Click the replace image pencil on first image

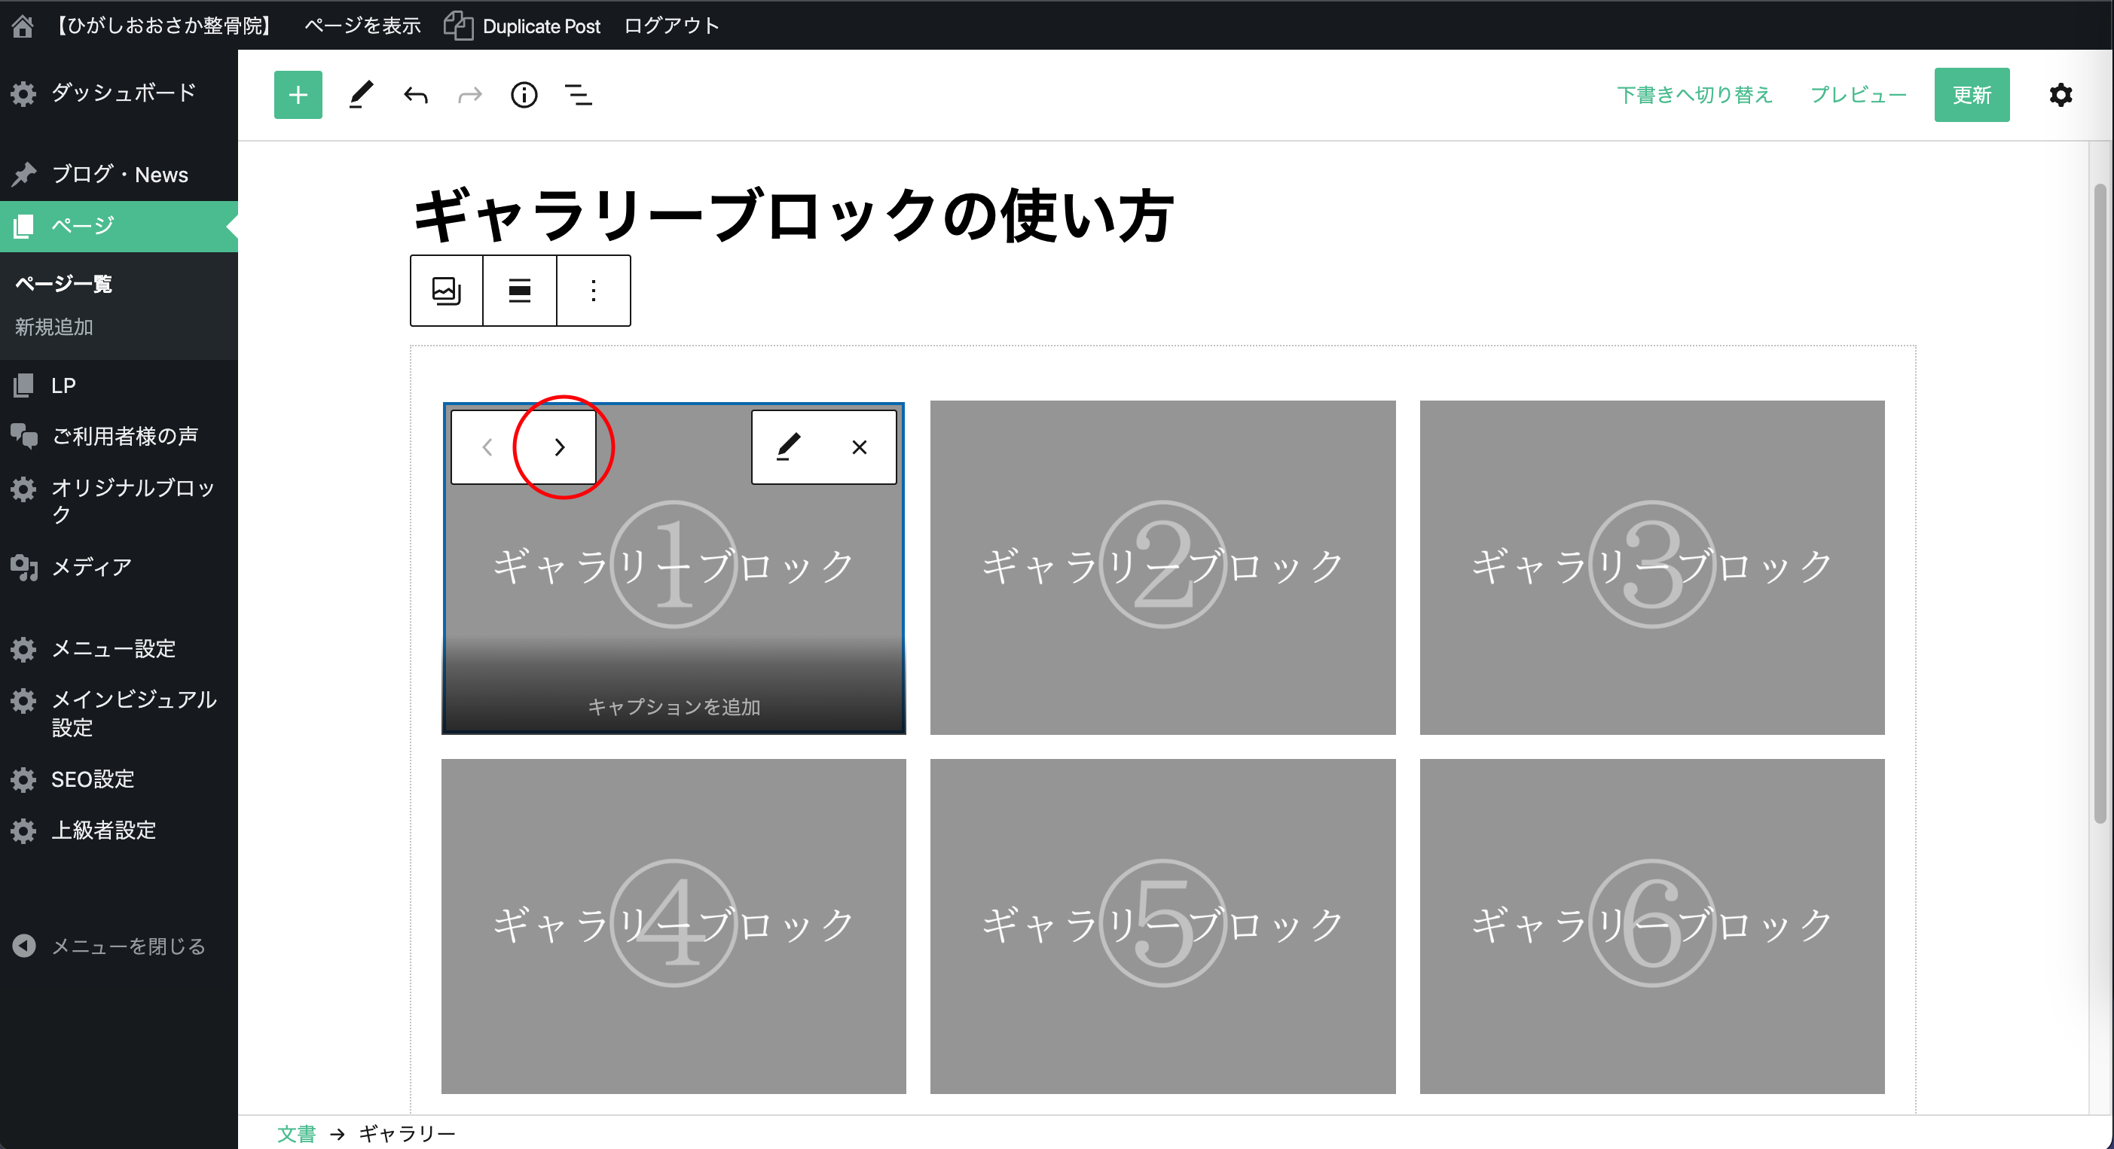(x=788, y=447)
